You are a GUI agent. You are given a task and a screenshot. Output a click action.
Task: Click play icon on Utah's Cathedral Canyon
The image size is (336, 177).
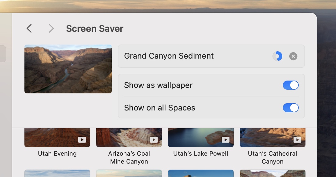297,139
